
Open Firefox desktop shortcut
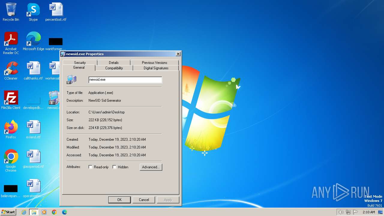11,130
